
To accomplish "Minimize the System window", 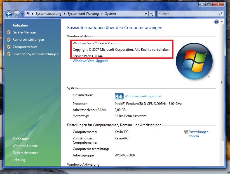I will click(202, 4).
